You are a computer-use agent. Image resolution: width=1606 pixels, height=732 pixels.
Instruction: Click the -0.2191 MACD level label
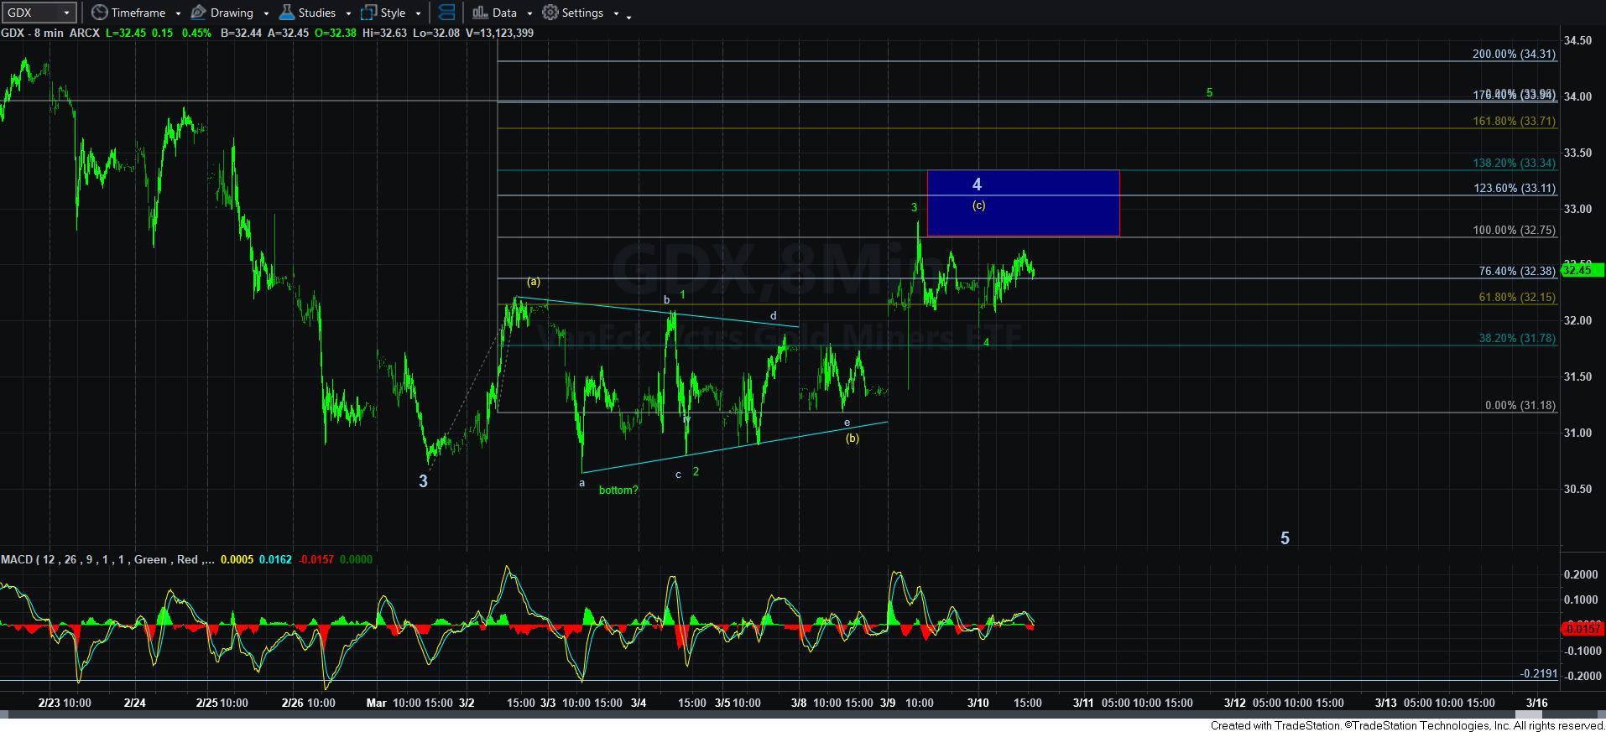[x=1539, y=673]
